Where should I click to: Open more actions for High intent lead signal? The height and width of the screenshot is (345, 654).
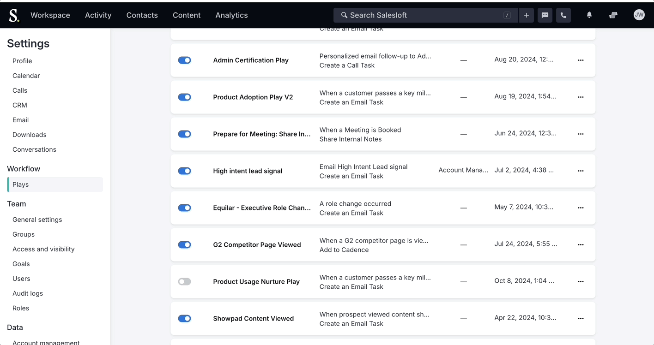(581, 171)
